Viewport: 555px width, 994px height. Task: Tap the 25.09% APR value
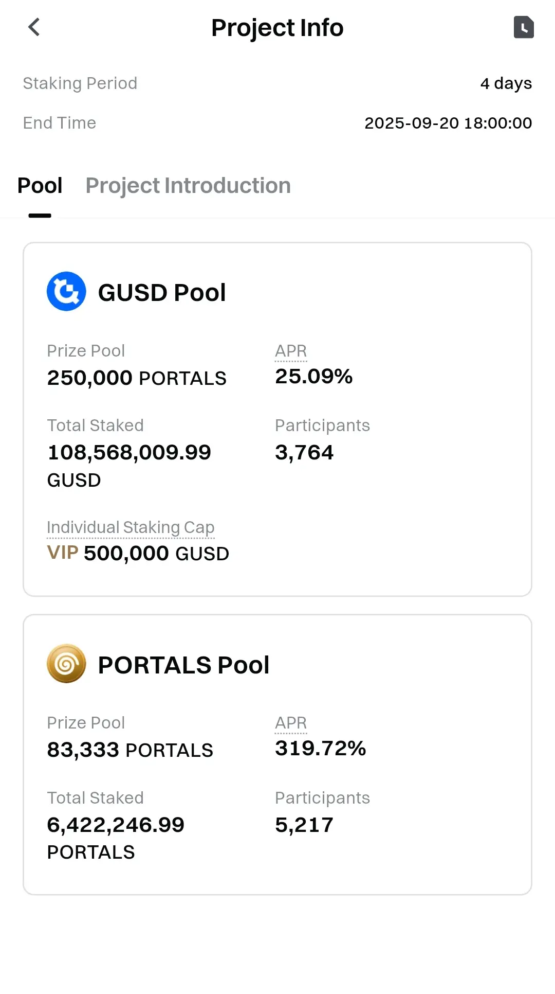pyautogui.click(x=314, y=377)
